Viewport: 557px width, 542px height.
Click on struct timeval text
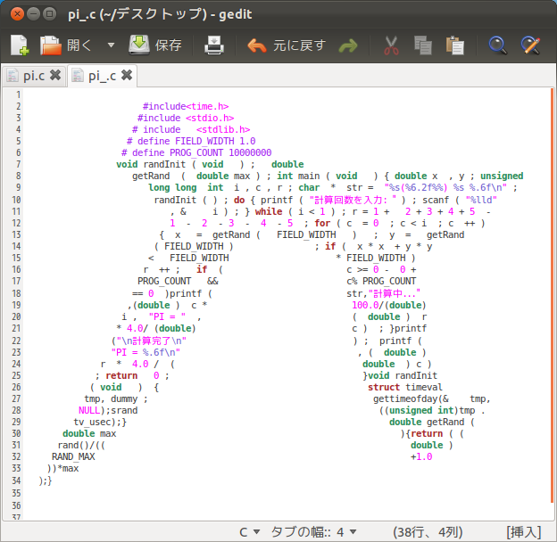pyautogui.click(x=405, y=387)
